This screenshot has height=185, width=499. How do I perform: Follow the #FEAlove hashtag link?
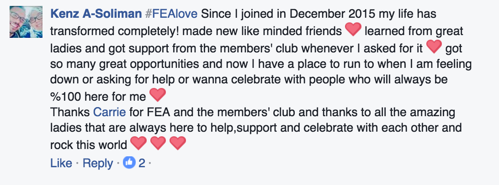tap(171, 14)
